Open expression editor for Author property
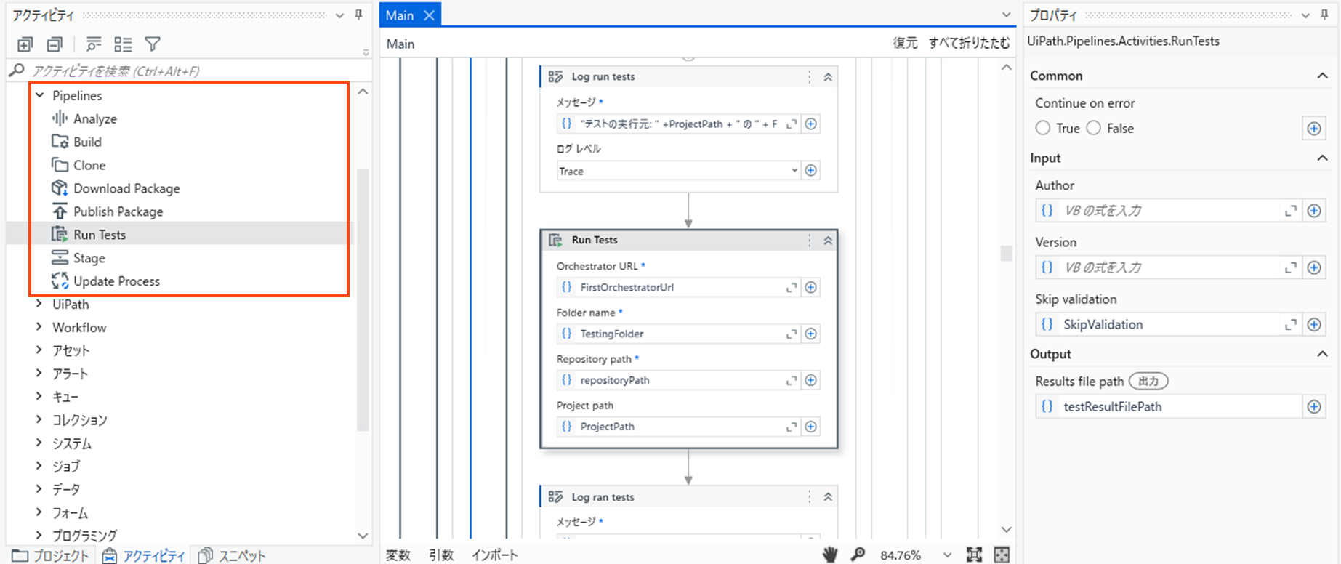 (1291, 211)
